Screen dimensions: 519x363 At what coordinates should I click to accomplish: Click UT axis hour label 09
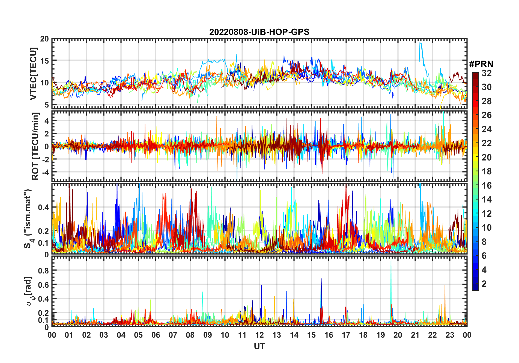tap(208, 335)
